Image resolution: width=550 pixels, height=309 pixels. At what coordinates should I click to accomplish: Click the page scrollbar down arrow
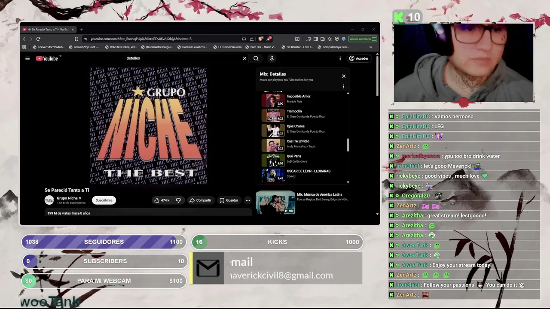tap(377, 214)
